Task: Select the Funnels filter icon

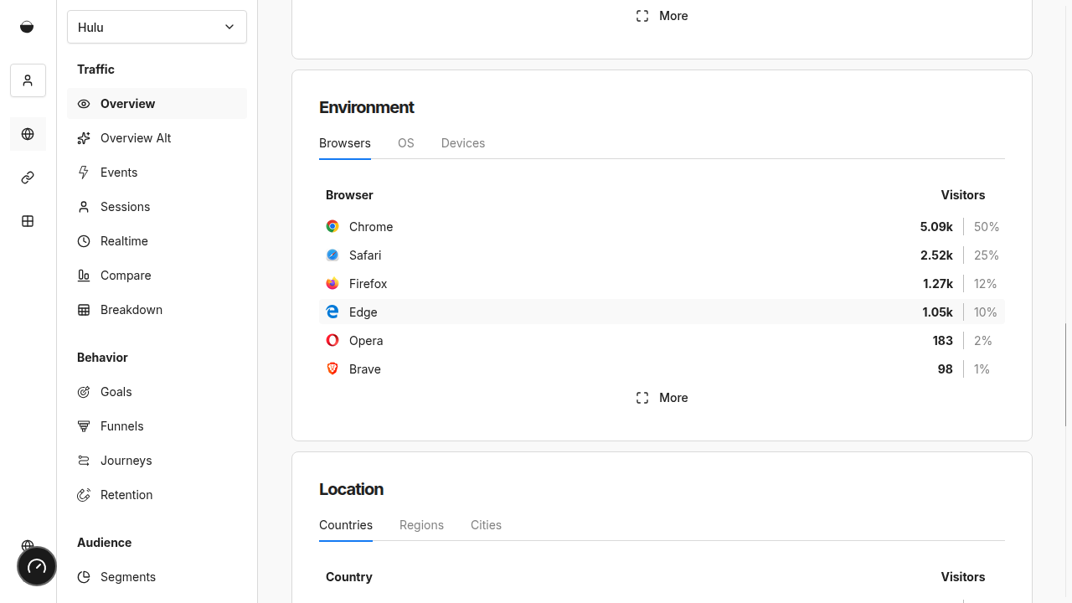Action: [84, 426]
